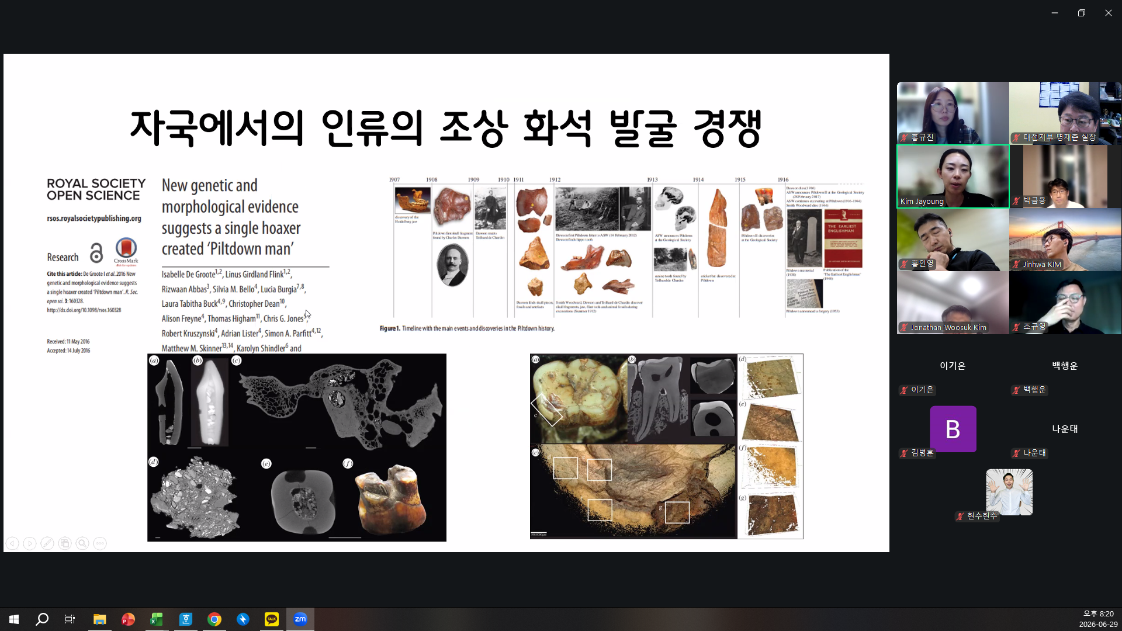1122x631 pixels.
Task: Click the Zoom icon on the taskbar
Action: click(300, 619)
